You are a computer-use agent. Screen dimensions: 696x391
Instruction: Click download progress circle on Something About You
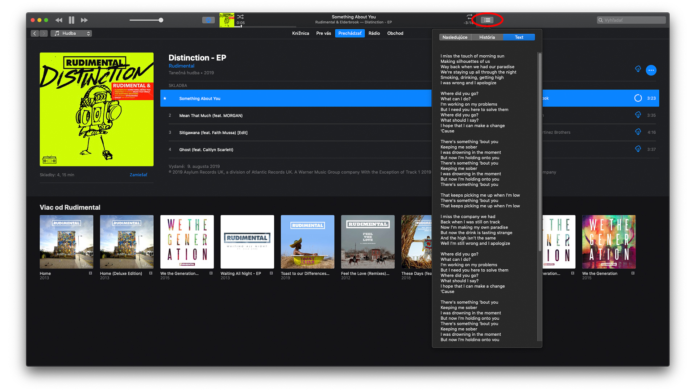pos(638,98)
